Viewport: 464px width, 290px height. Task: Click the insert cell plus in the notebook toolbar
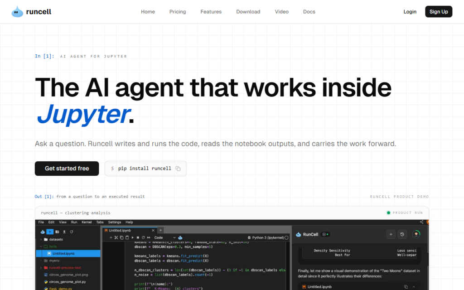tap(111, 237)
